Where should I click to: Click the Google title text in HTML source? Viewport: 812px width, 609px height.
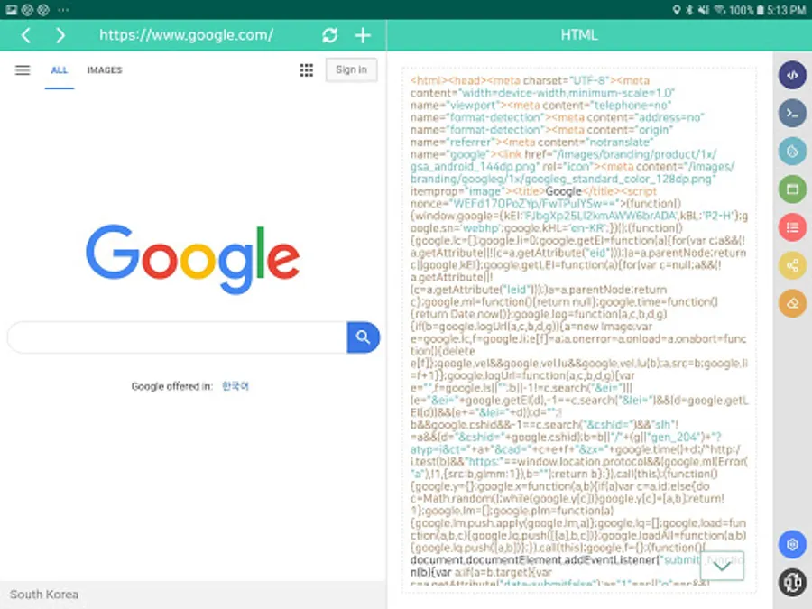563,191
